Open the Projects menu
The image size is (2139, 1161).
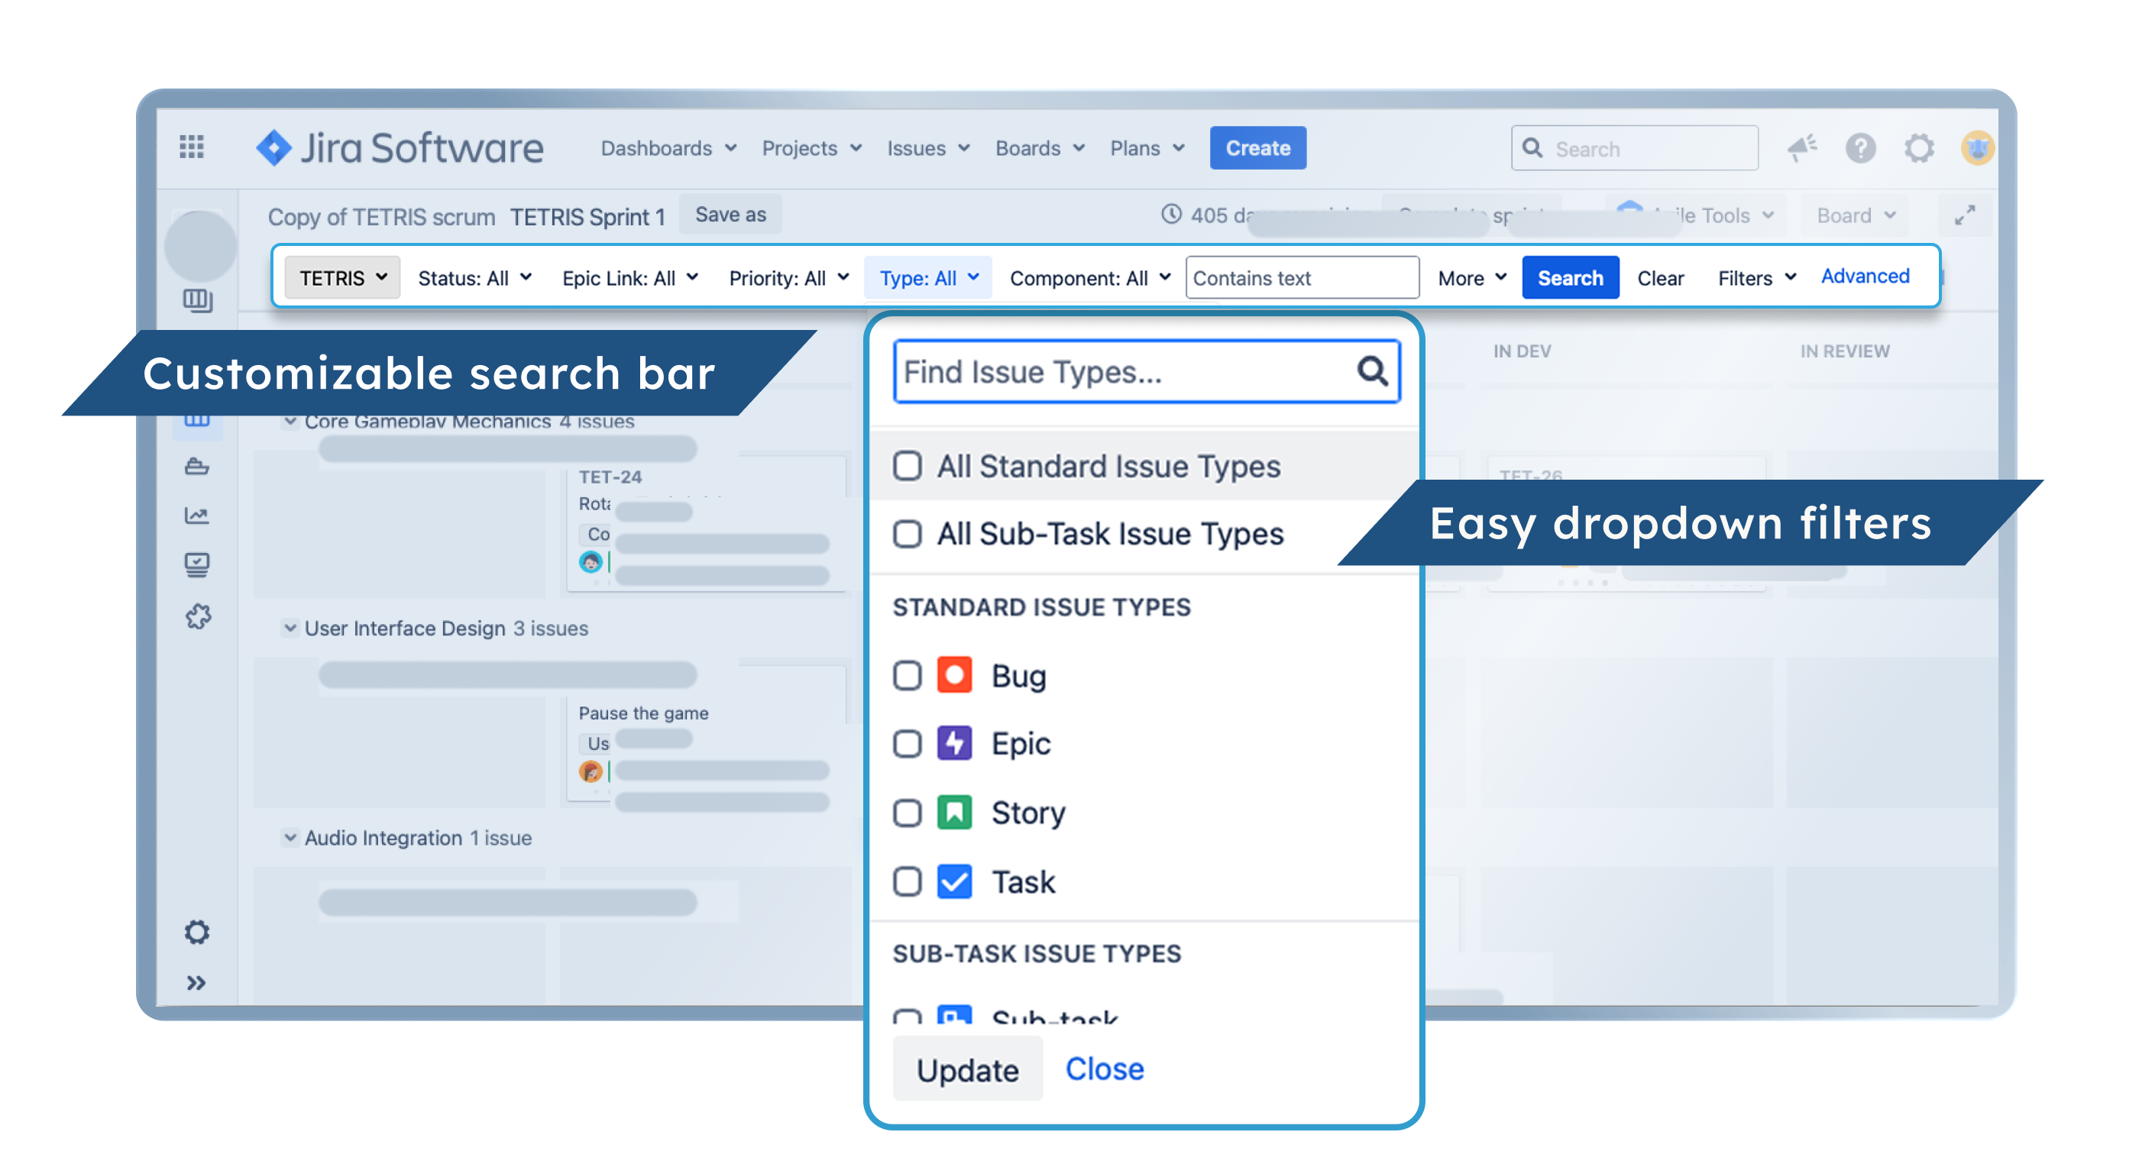(x=812, y=148)
